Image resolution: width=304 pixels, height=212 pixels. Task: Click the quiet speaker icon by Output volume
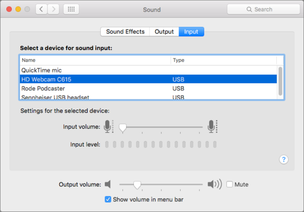(108, 184)
